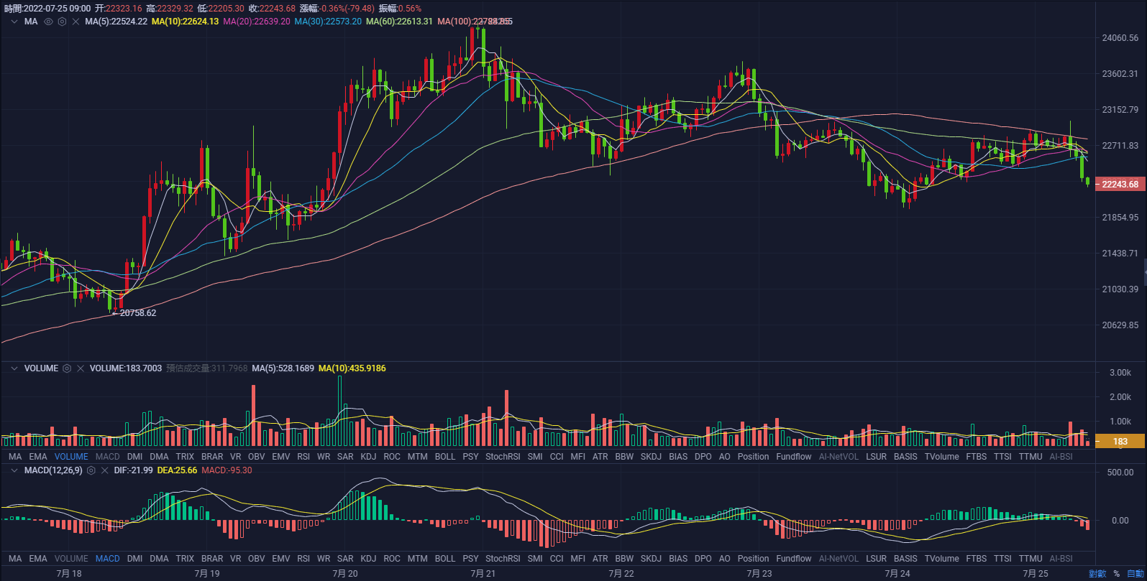The height and width of the screenshot is (581, 1147).
Task: Click the DEA:25.66 reading
Action: (177, 470)
